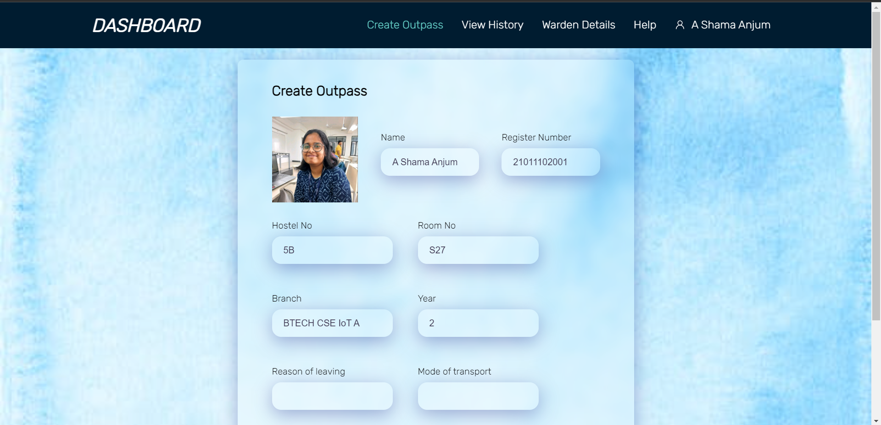Image resolution: width=881 pixels, height=425 pixels.
Task: Click the username A Shama Anjum in navbar
Action: click(x=730, y=25)
